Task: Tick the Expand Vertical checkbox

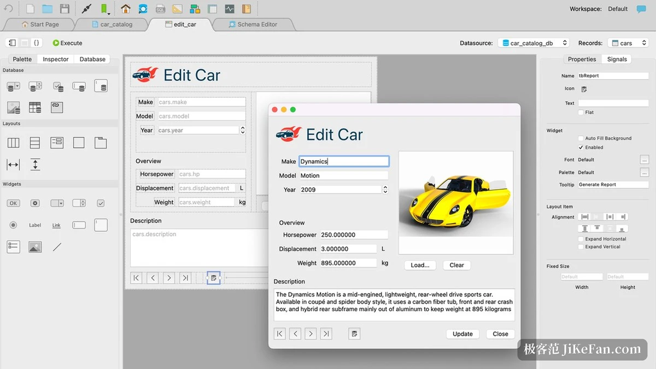Action: coord(581,247)
